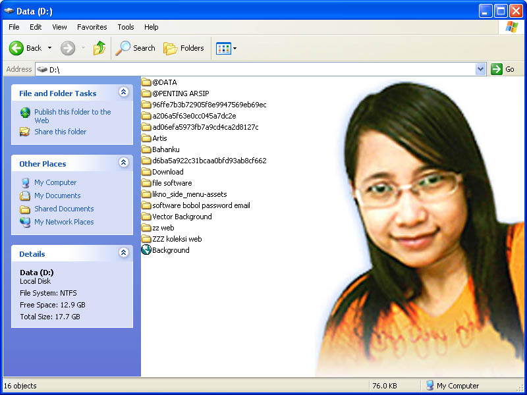Click the Vector Background name text
The width and height of the screenshot is (527, 395).
(x=182, y=217)
